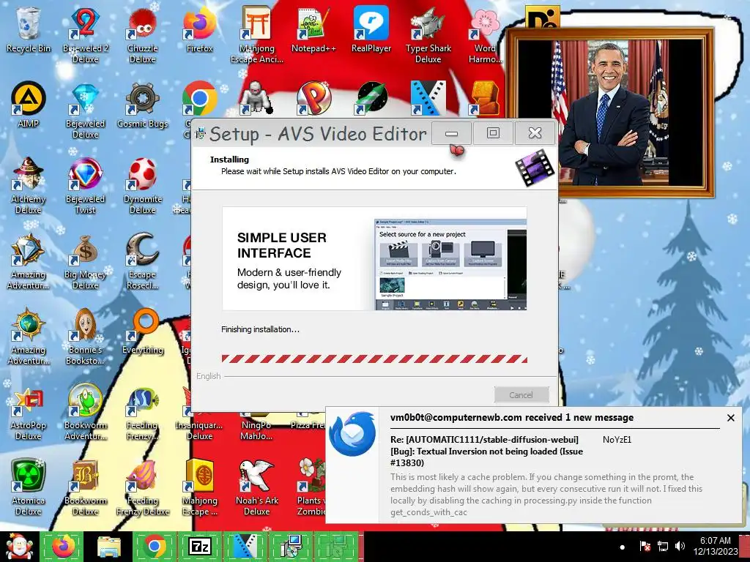Image resolution: width=750 pixels, height=562 pixels.
Task: Click the notification message preview body text
Action: pyautogui.click(x=546, y=495)
